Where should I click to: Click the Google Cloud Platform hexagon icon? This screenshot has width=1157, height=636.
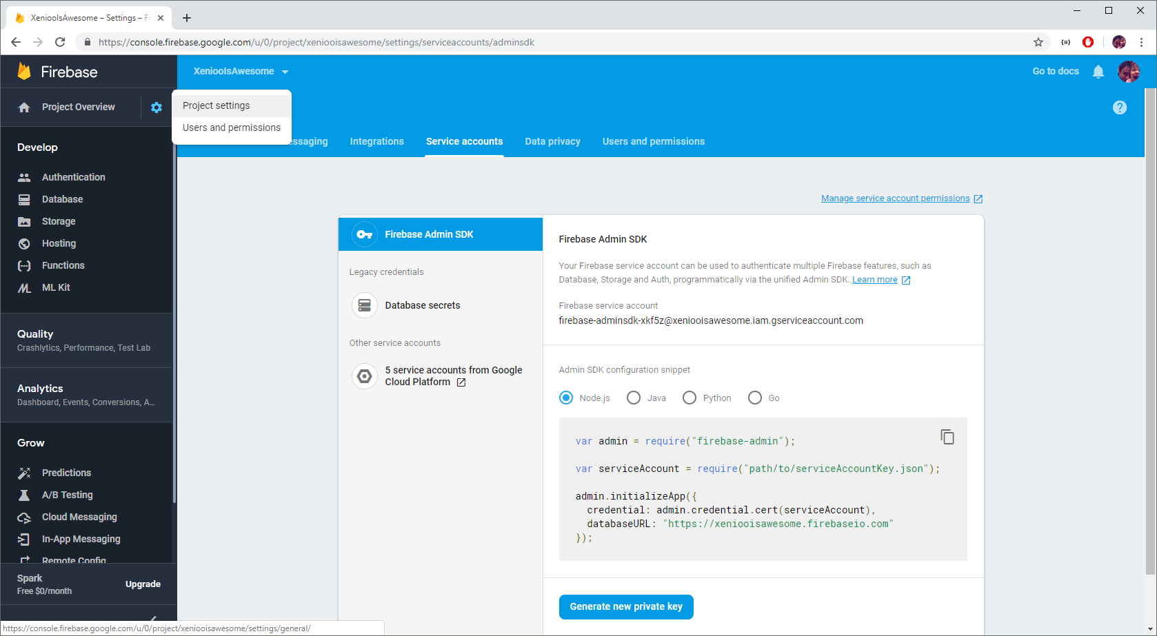coord(365,376)
